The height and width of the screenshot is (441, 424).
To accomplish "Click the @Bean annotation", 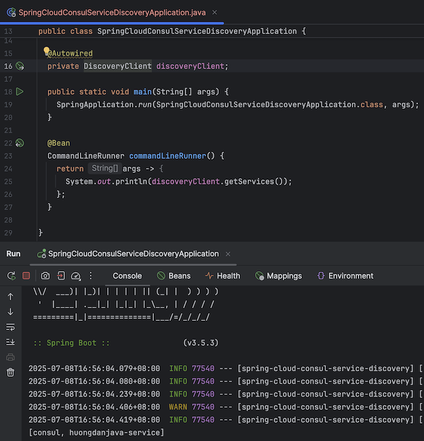I will point(58,143).
